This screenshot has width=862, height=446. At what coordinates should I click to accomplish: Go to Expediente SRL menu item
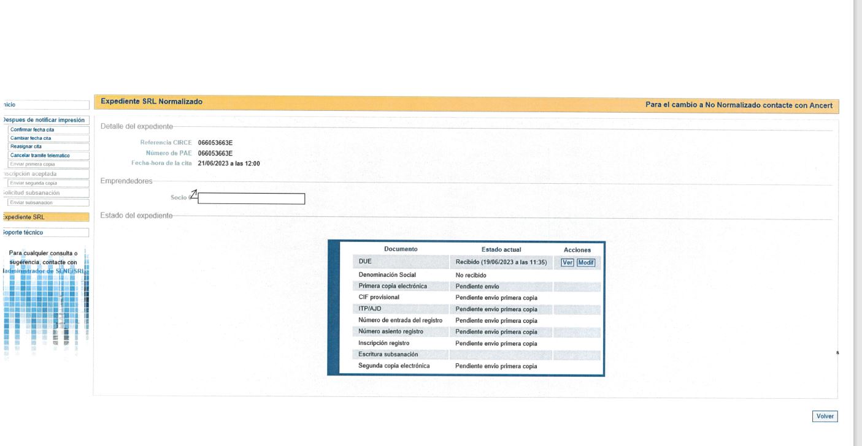[x=44, y=217]
